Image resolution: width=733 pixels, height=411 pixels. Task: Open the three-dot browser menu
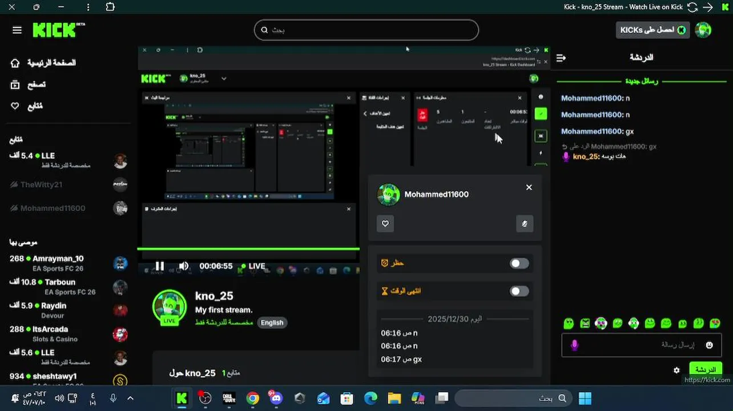[x=88, y=7]
